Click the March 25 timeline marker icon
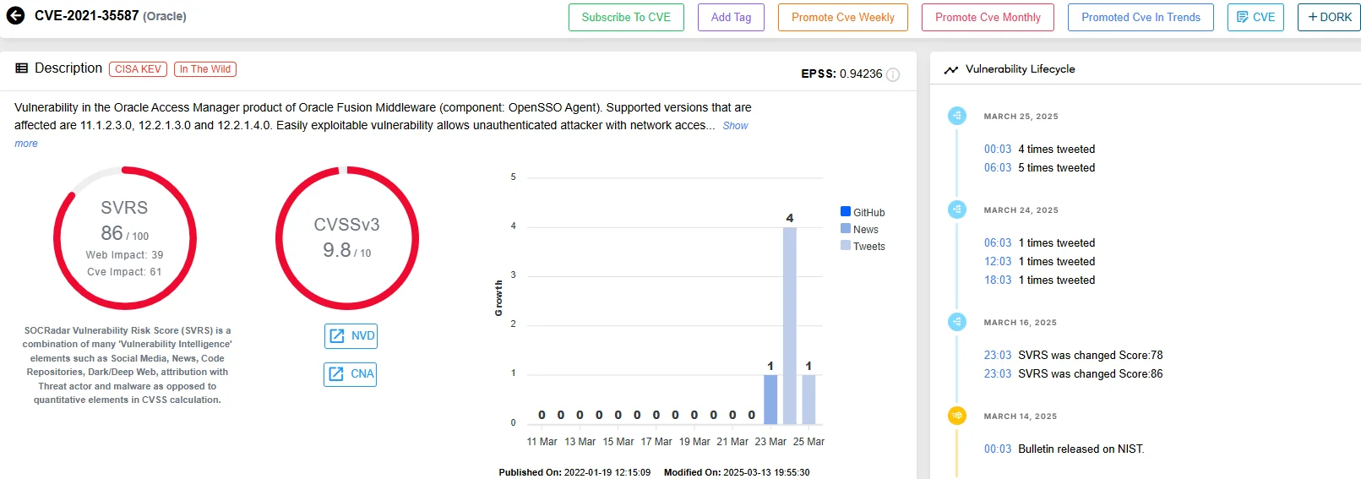The width and height of the screenshot is (1361, 479). 957,116
